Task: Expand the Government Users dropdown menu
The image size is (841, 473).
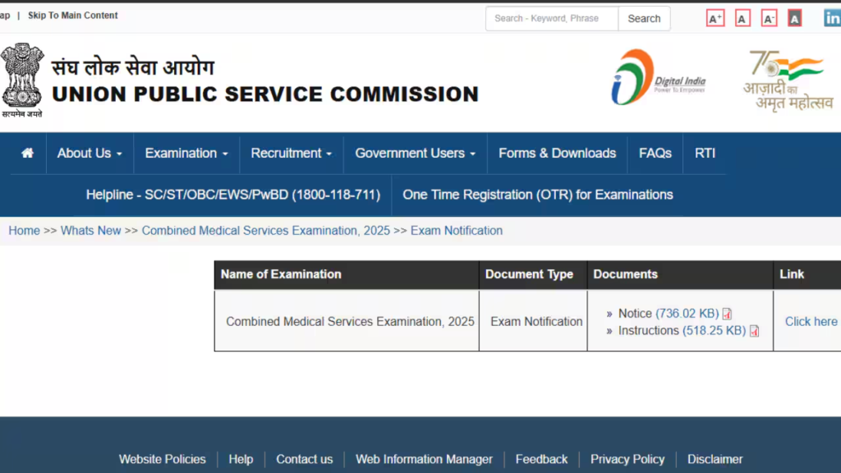Action: click(x=415, y=154)
